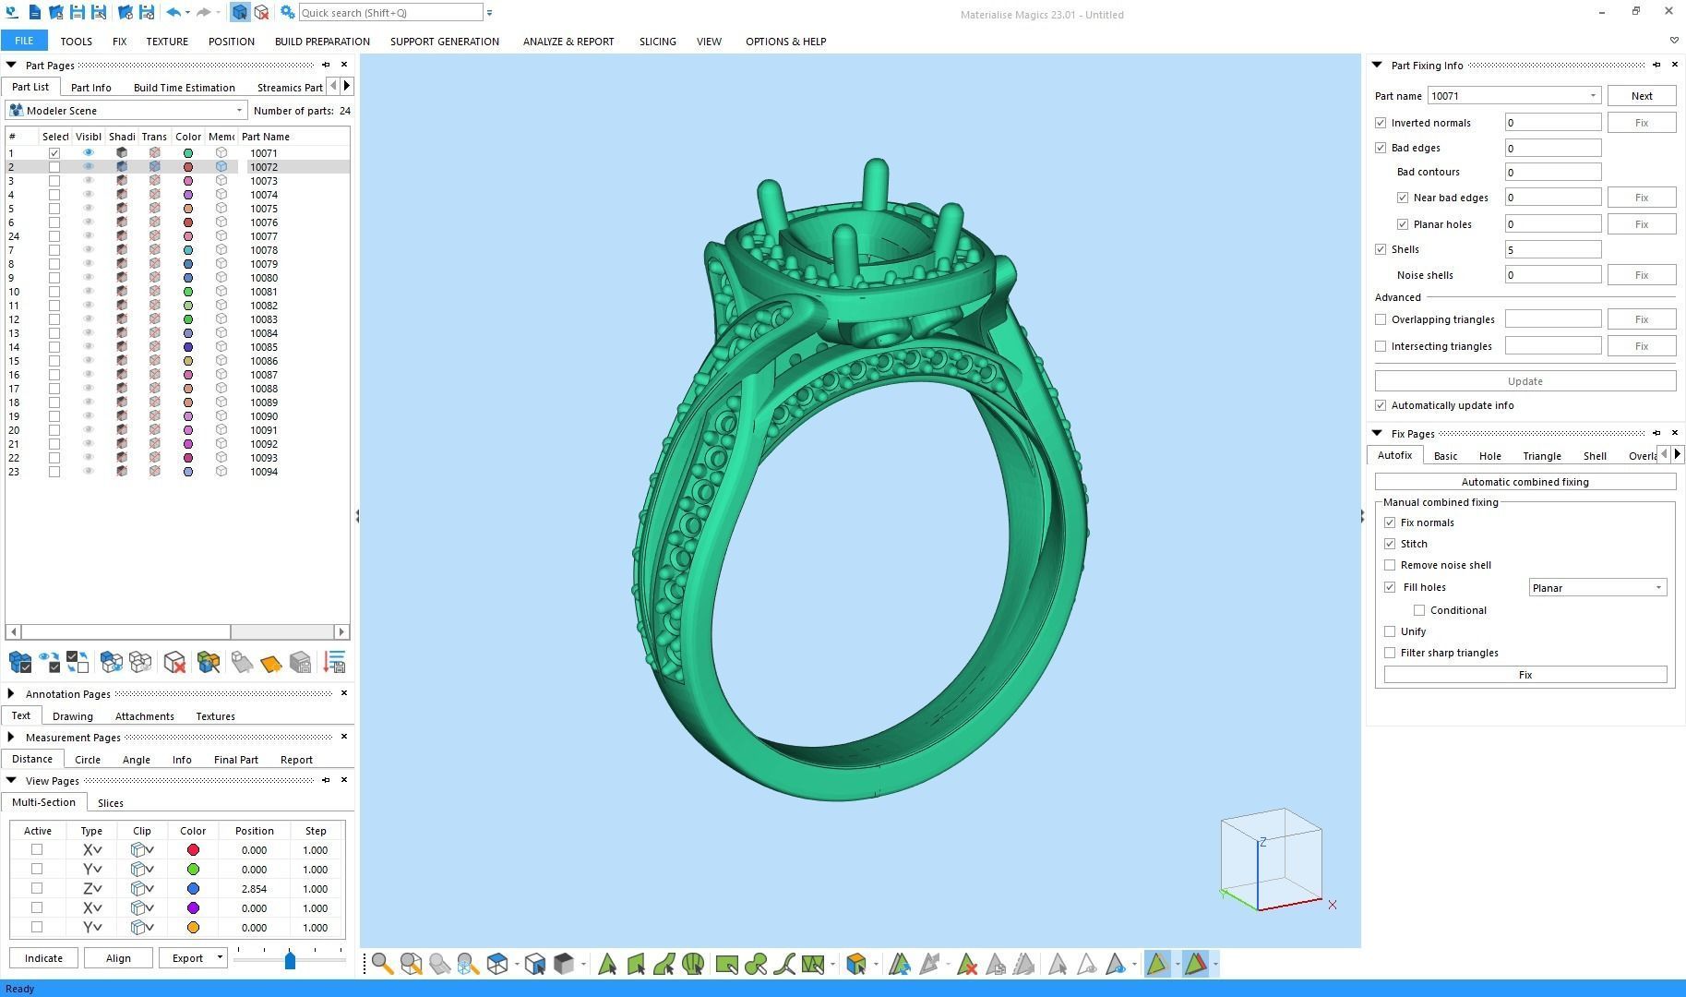Toggle Automatically update info checkbox
Image resolution: width=1686 pixels, height=997 pixels.
(x=1381, y=405)
